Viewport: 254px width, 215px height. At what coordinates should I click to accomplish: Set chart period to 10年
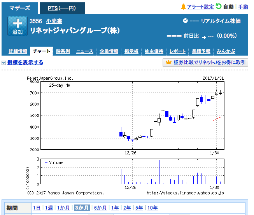click(x=152, y=208)
